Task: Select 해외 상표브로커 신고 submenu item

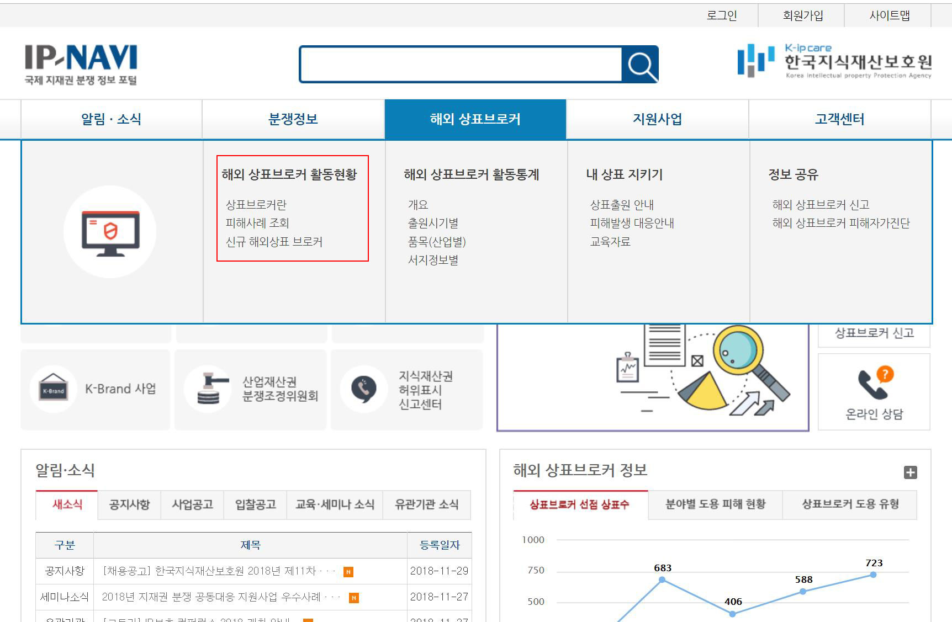Action: click(821, 205)
